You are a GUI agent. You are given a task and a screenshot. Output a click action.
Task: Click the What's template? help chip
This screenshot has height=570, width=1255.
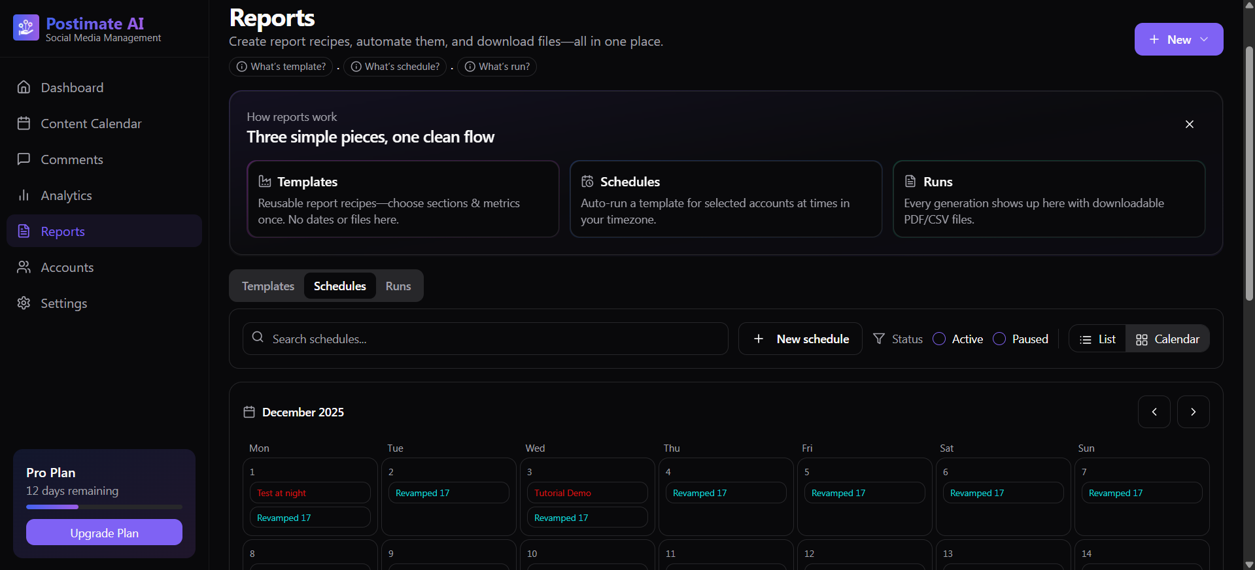click(x=281, y=67)
